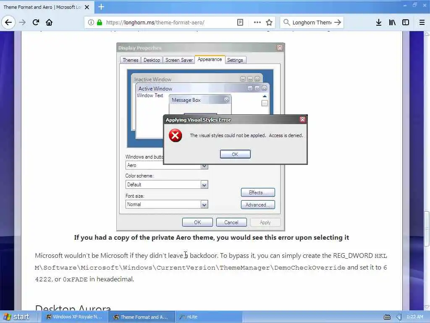Image resolution: width=430 pixels, height=323 pixels.
Task: Click the volume icon in system tray
Action: click(x=399, y=317)
